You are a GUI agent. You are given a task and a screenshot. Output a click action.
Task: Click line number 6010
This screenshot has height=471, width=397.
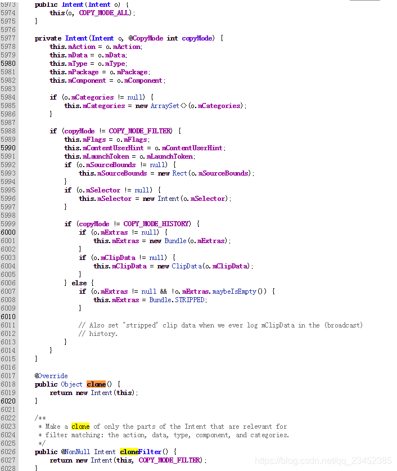(x=8, y=317)
